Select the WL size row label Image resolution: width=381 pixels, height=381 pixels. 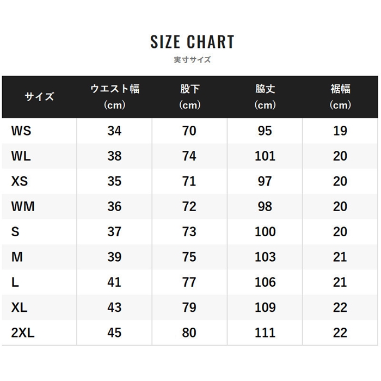tap(21, 156)
